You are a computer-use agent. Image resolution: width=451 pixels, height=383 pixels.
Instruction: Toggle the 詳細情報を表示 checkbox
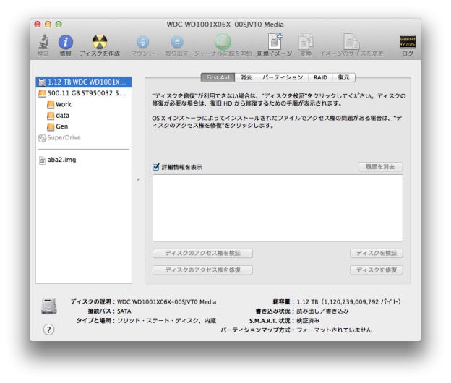point(156,167)
